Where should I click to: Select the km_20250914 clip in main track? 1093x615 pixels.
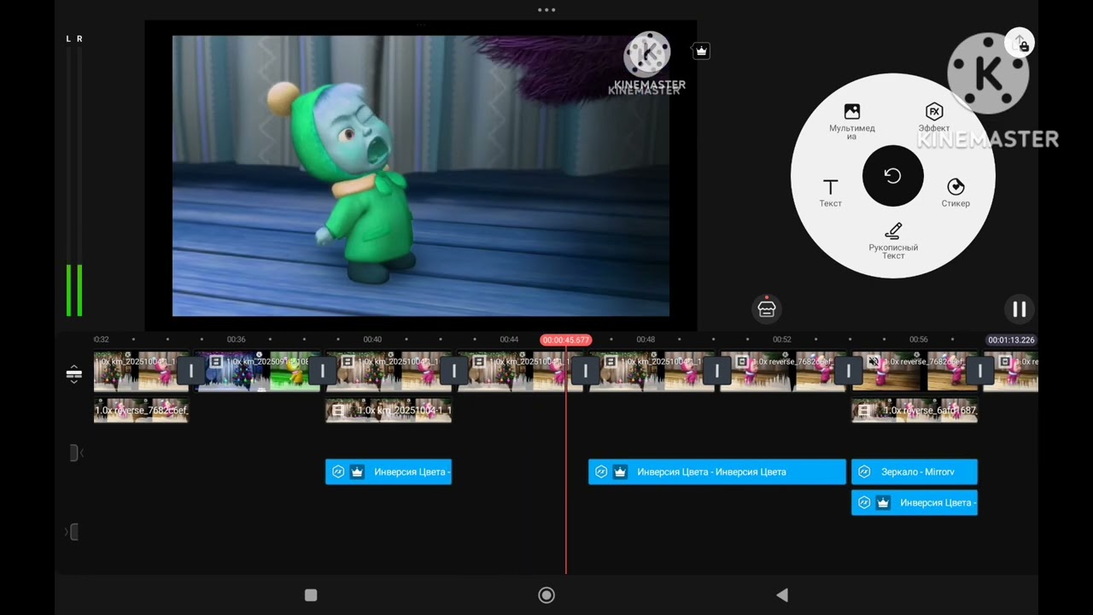258,372
